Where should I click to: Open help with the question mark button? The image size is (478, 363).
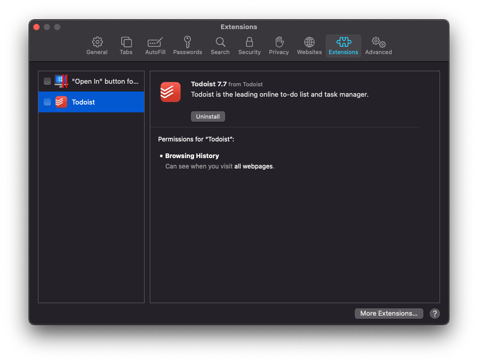click(435, 313)
